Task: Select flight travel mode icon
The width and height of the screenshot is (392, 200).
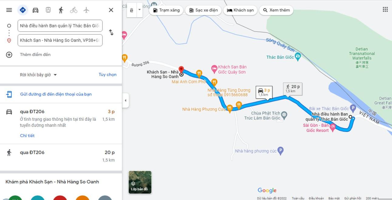Action: (86, 10)
